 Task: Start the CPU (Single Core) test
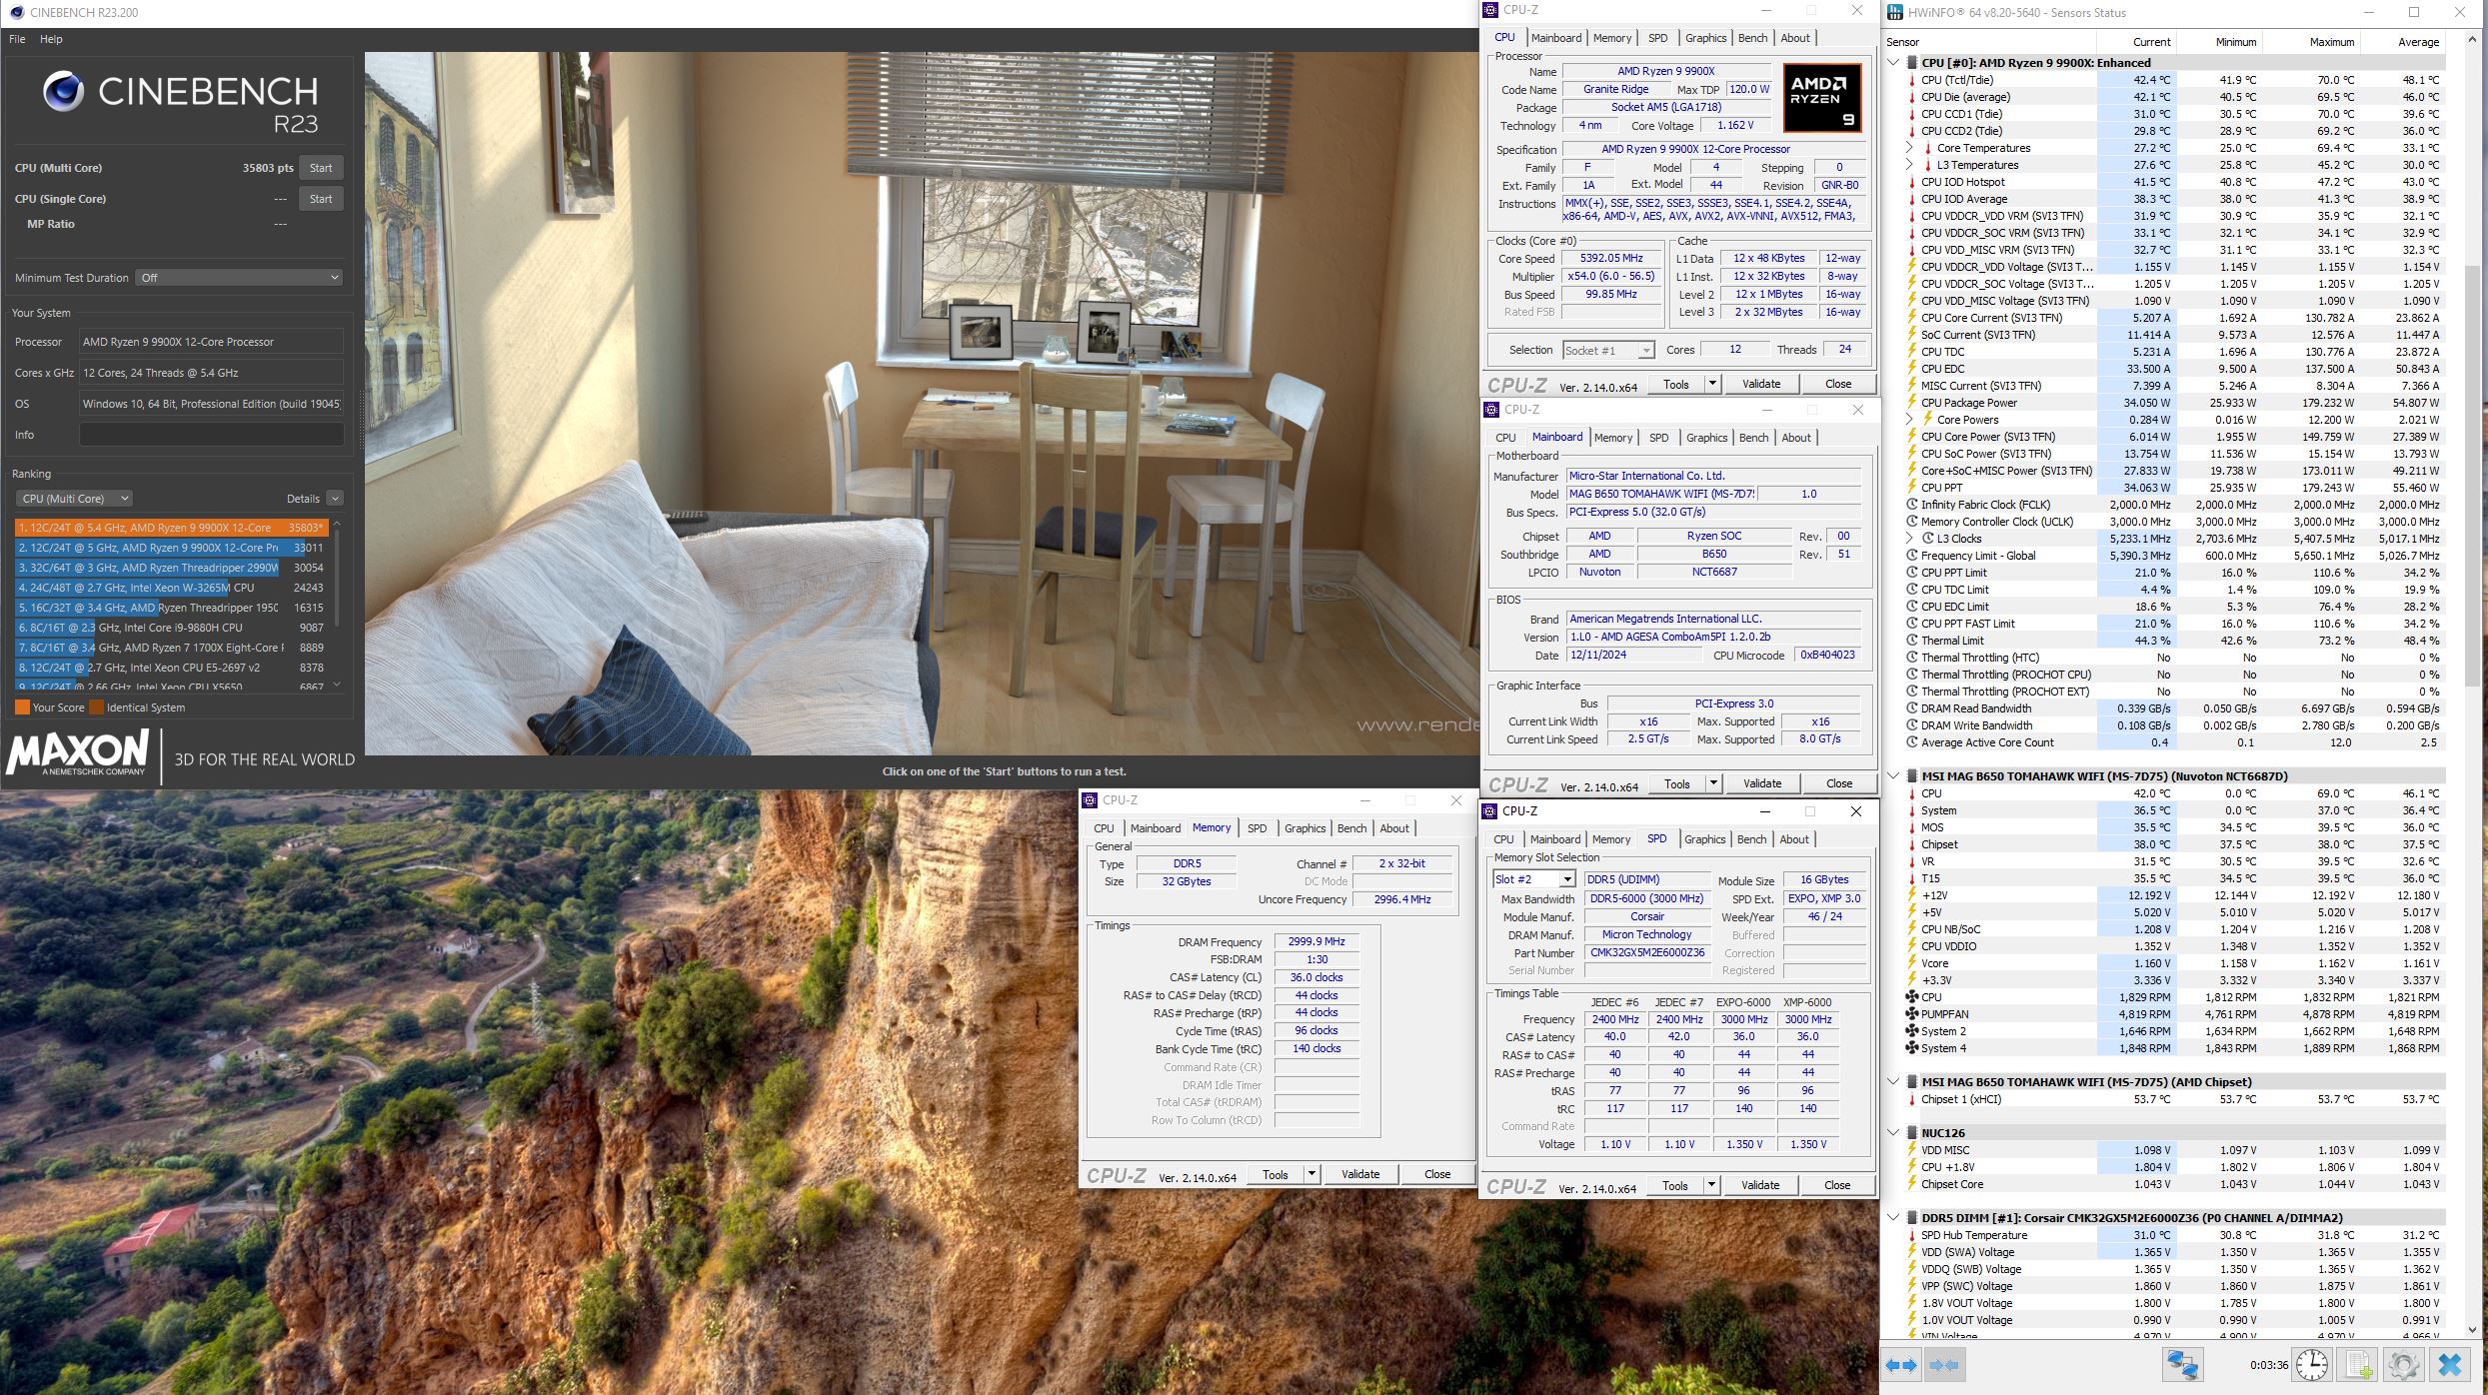(320, 199)
